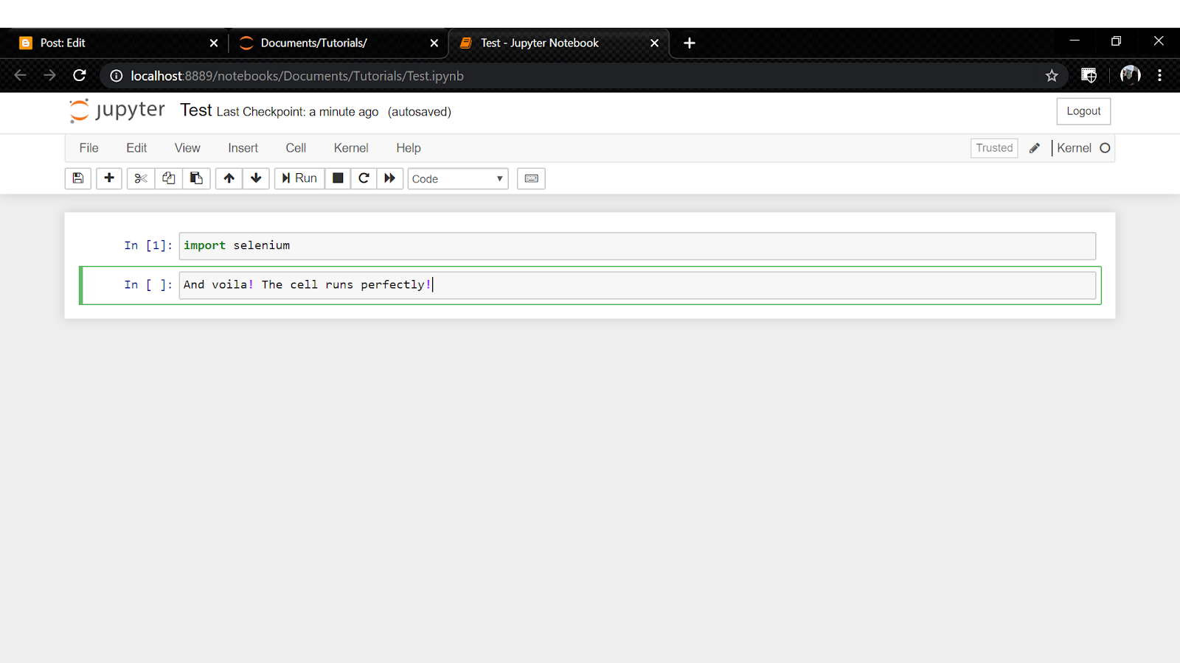The height and width of the screenshot is (663, 1180).
Task: Click the In [1] prompt label
Action: pyautogui.click(x=148, y=245)
